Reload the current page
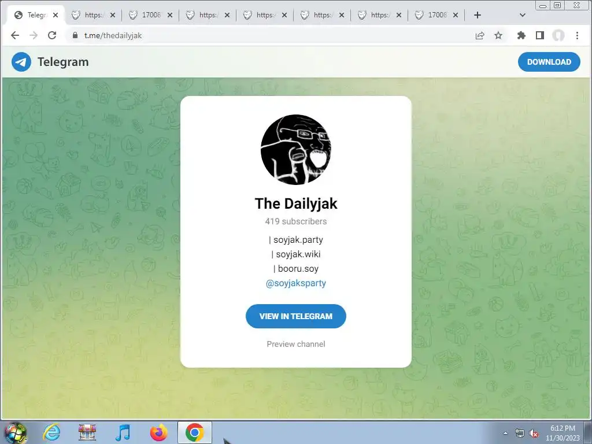This screenshot has height=444, width=592. click(x=52, y=35)
